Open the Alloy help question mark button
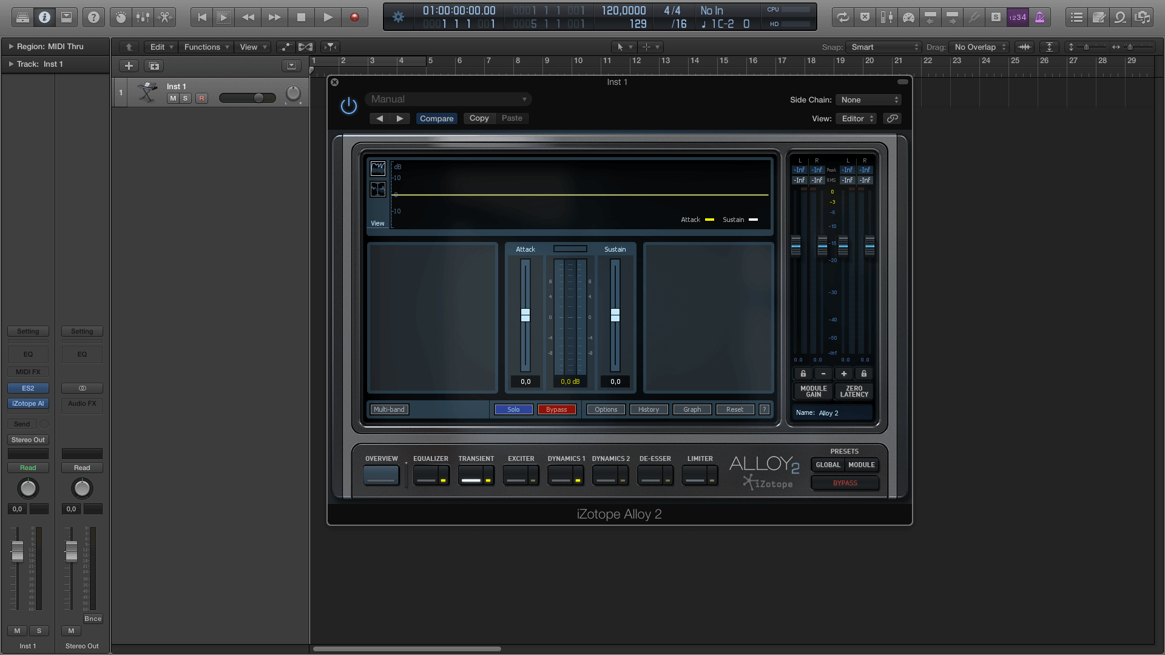 (x=765, y=409)
